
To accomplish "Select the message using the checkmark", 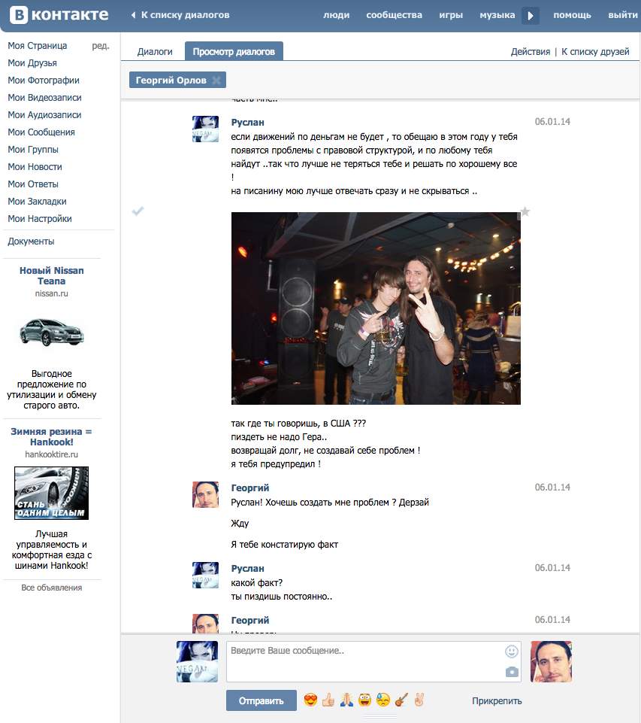I will tap(138, 211).
